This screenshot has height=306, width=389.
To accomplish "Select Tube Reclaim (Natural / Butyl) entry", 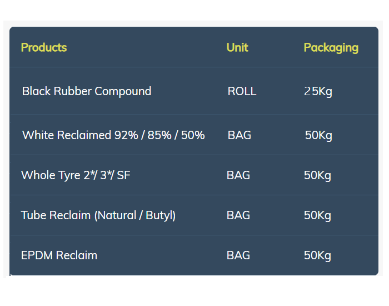I will (98, 215).
